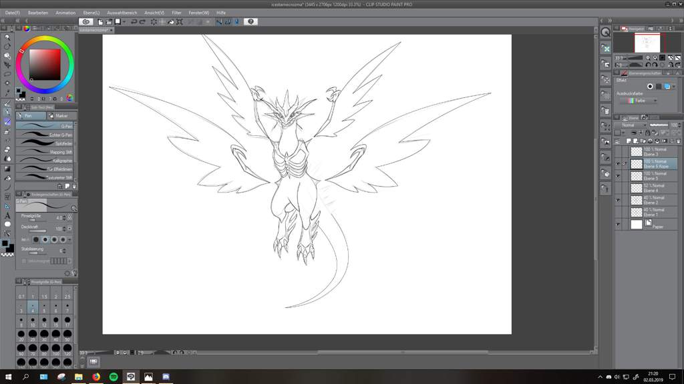This screenshot has width=684, height=384.
Task: Adjust layer opacity 100 stepper
Action: [679, 125]
